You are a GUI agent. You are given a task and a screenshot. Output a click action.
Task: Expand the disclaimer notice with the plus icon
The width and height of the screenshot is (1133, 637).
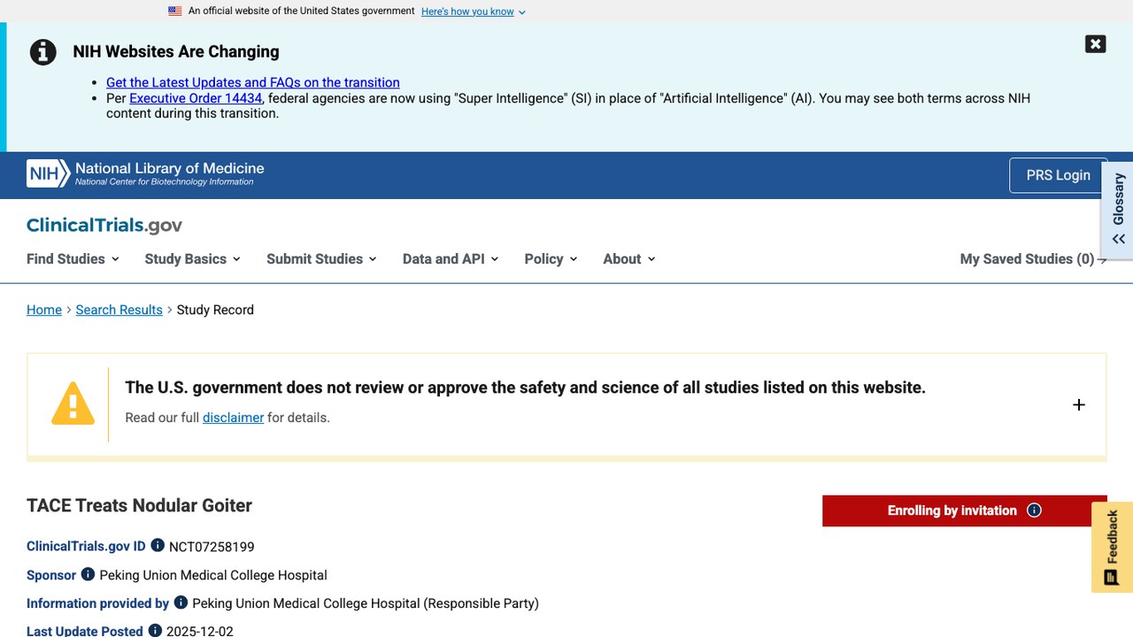pos(1078,405)
